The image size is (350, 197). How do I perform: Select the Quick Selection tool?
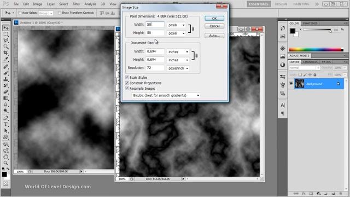click(x=6, y=47)
